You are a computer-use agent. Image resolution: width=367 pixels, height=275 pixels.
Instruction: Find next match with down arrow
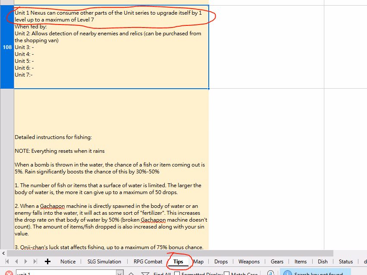[145, 273]
